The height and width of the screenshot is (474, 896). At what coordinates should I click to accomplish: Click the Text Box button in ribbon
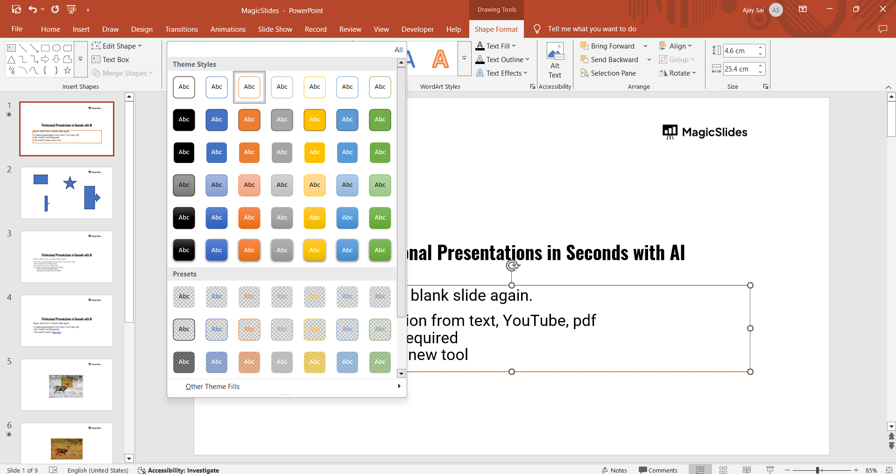point(111,59)
